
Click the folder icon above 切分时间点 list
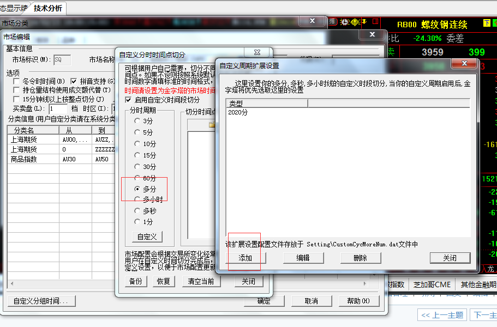212,125
